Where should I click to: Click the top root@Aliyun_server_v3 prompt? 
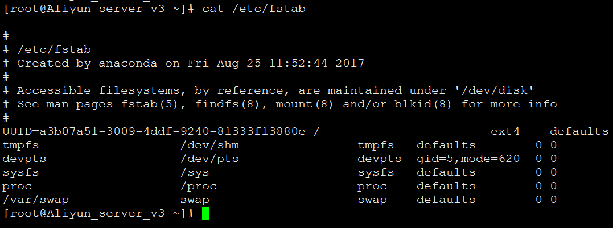[98, 9]
